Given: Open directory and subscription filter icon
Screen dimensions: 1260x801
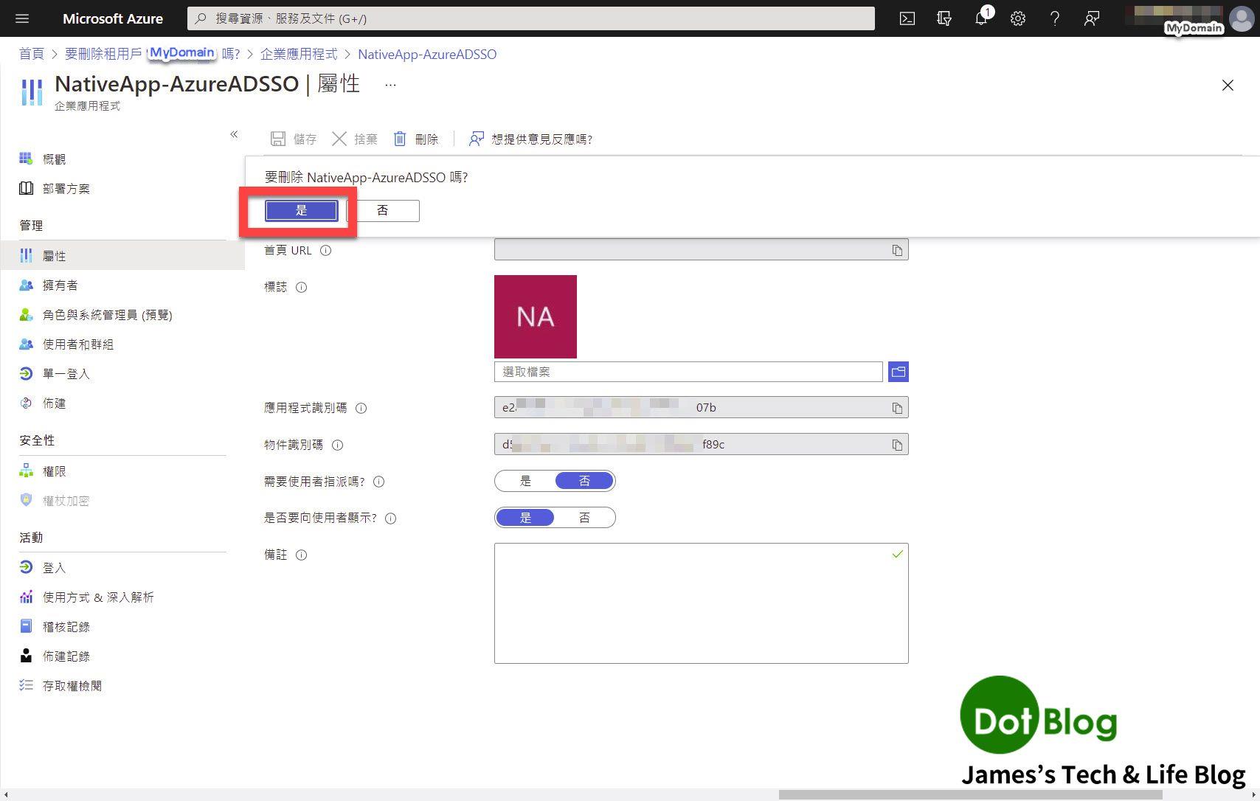Looking at the screenshot, I should click(944, 18).
